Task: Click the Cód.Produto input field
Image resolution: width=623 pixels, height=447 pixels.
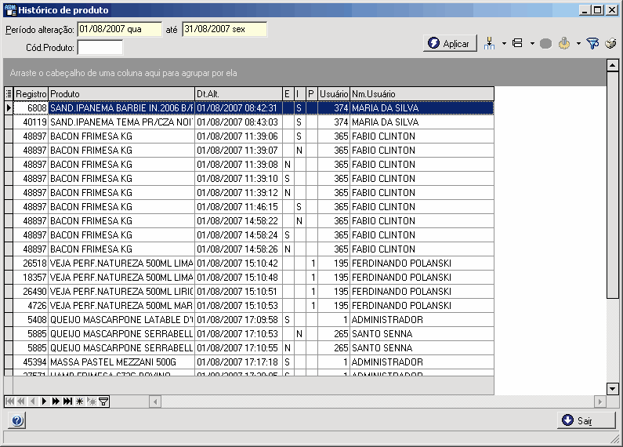Action: (x=100, y=48)
